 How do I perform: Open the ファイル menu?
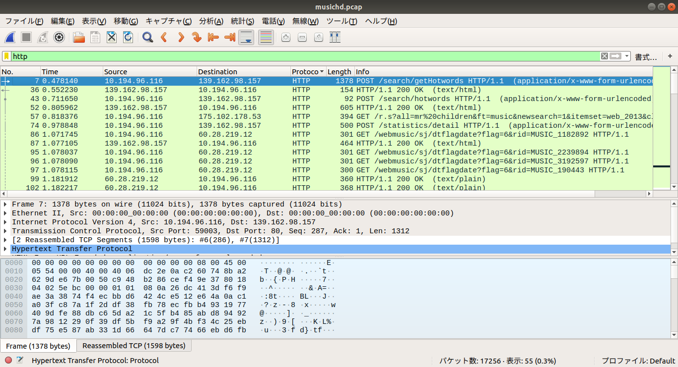click(24, 21)
